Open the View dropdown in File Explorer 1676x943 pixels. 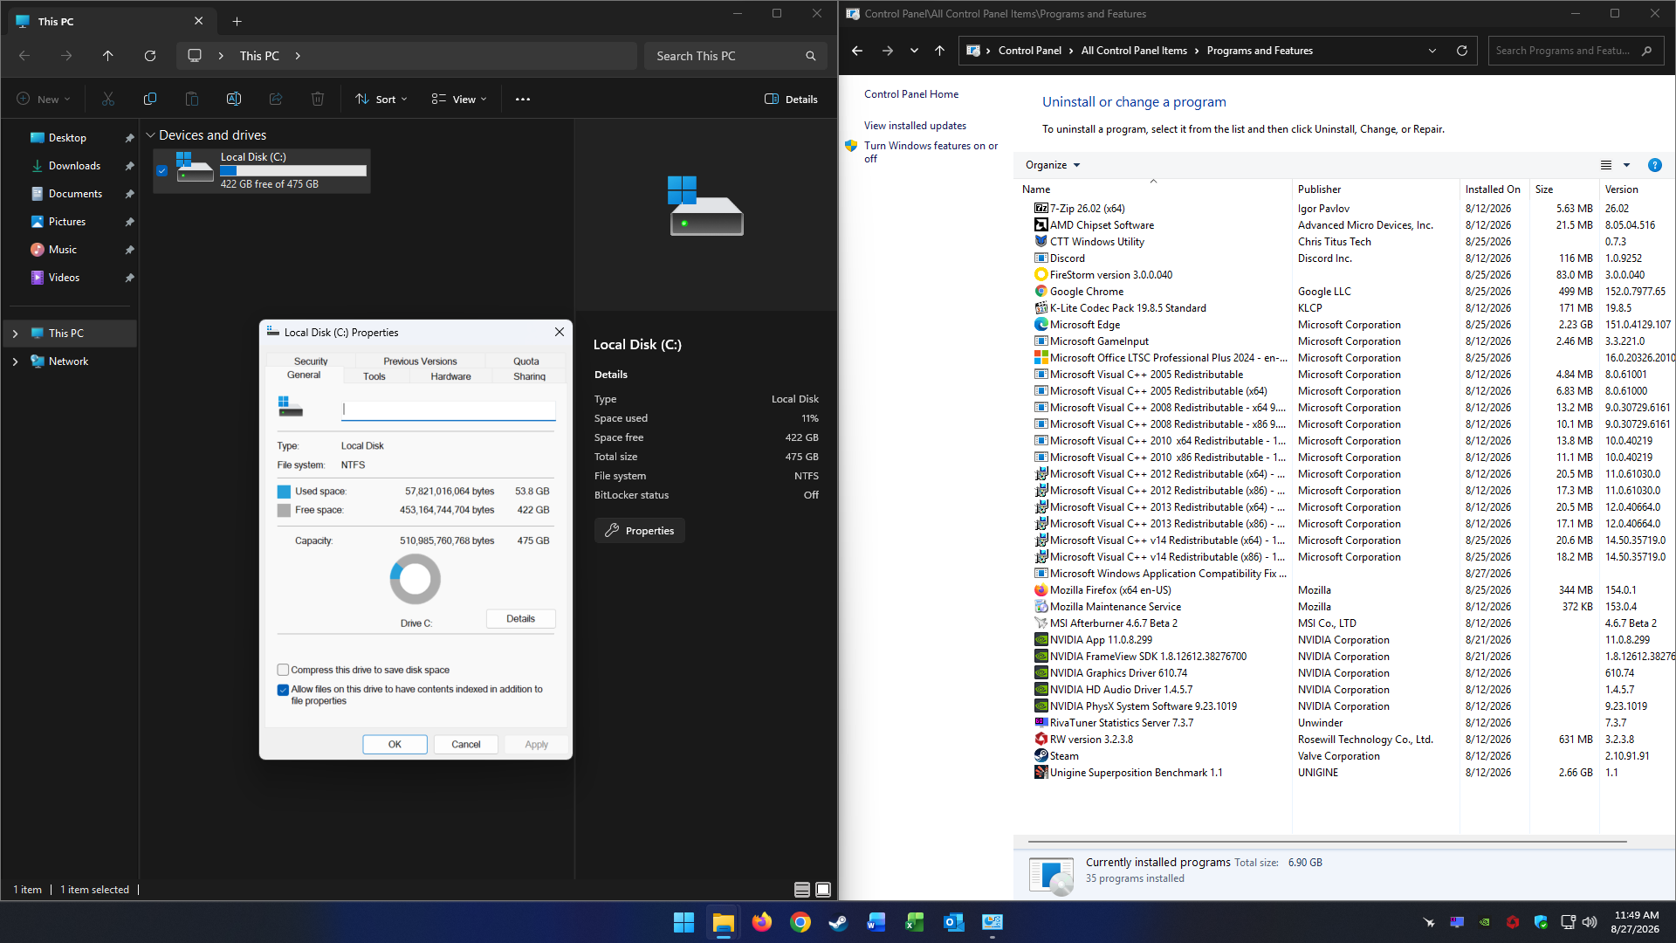(x=459, y=100)
